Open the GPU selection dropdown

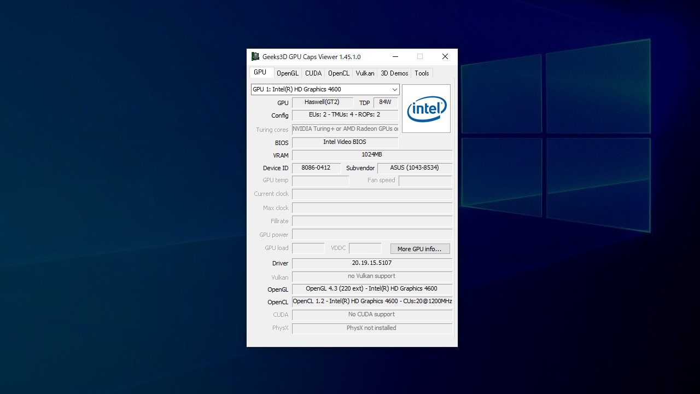[x=325, y=89]
